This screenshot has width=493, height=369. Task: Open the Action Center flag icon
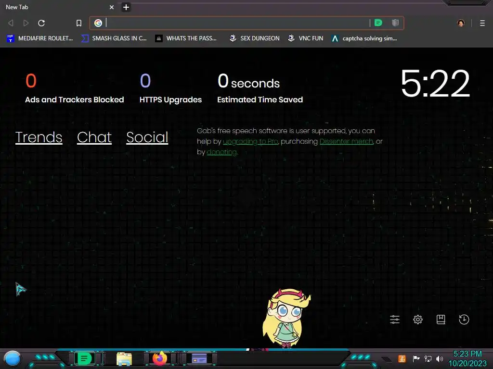click(x=416, y=358)
